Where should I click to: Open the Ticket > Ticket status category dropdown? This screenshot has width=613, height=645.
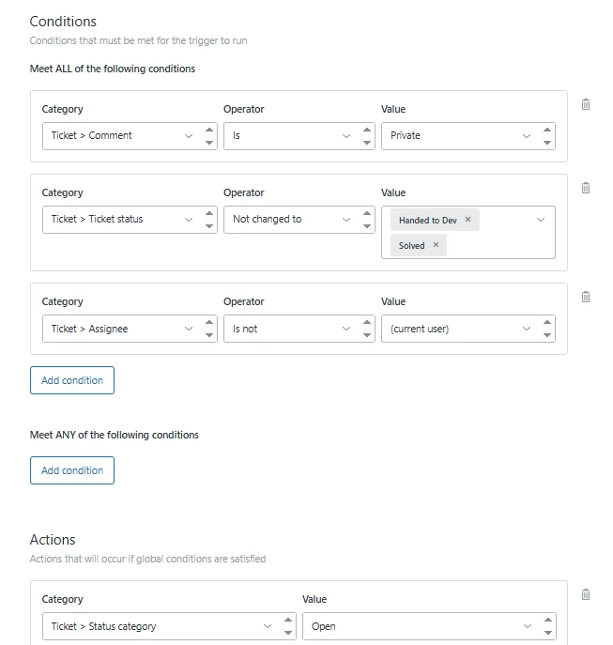[118, 219]
